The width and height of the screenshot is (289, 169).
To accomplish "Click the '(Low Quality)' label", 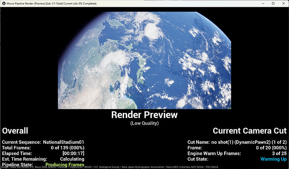I will pyautogui.click(x=144, y=123).
